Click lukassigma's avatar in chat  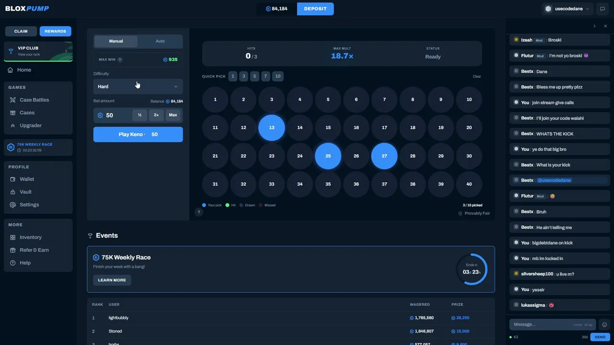click(x=516, y=305)
